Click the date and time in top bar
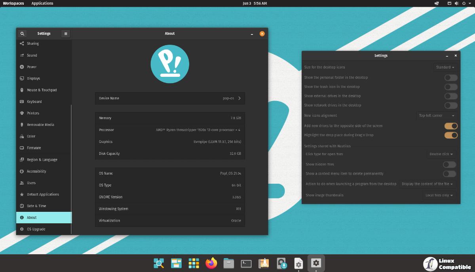 click(x=255, y=3)
